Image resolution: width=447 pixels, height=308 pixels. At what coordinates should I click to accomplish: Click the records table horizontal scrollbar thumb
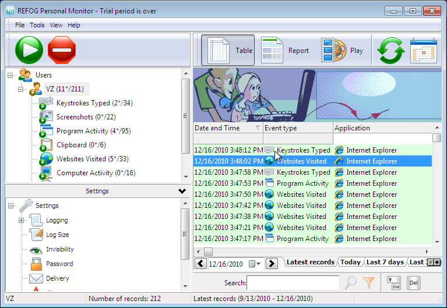[209, 252]
